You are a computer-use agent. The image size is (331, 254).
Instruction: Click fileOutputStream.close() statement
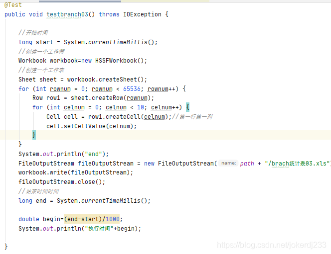coord(62,182)
